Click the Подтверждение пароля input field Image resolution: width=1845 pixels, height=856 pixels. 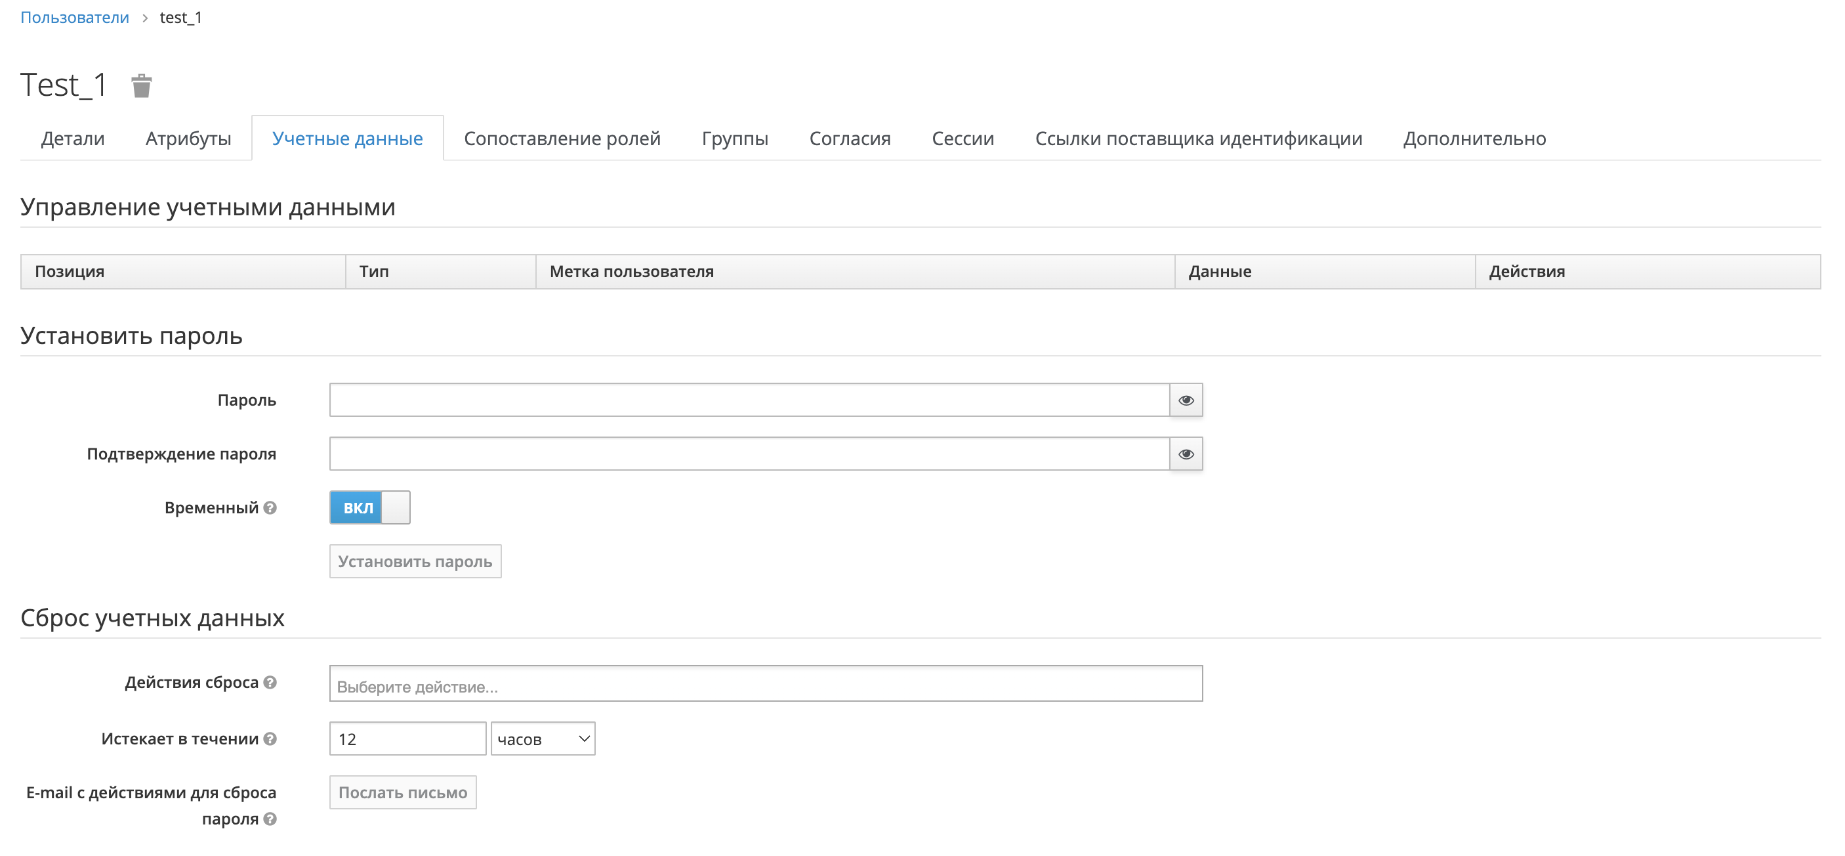click(749, 454)
